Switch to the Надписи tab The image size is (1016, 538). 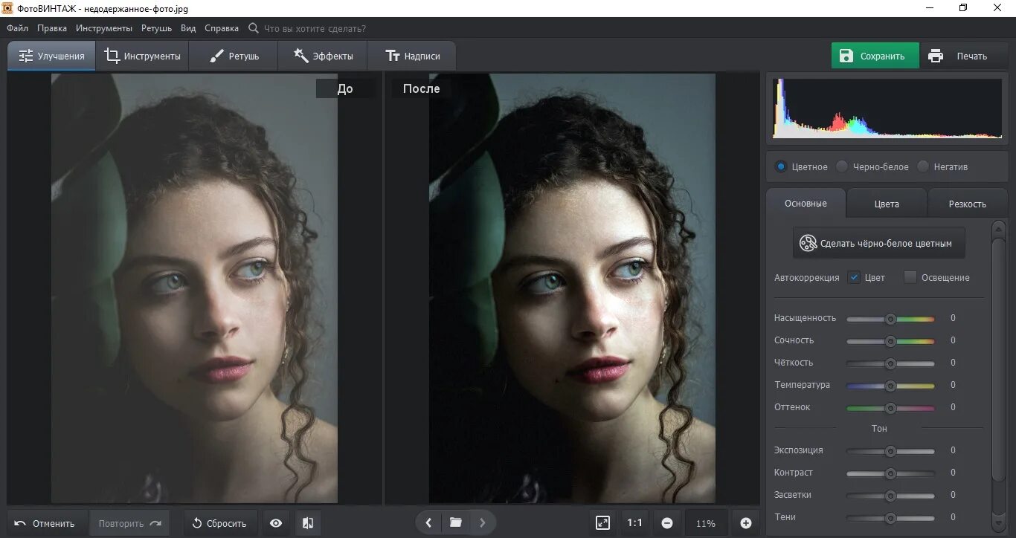(x=412, y=56)
